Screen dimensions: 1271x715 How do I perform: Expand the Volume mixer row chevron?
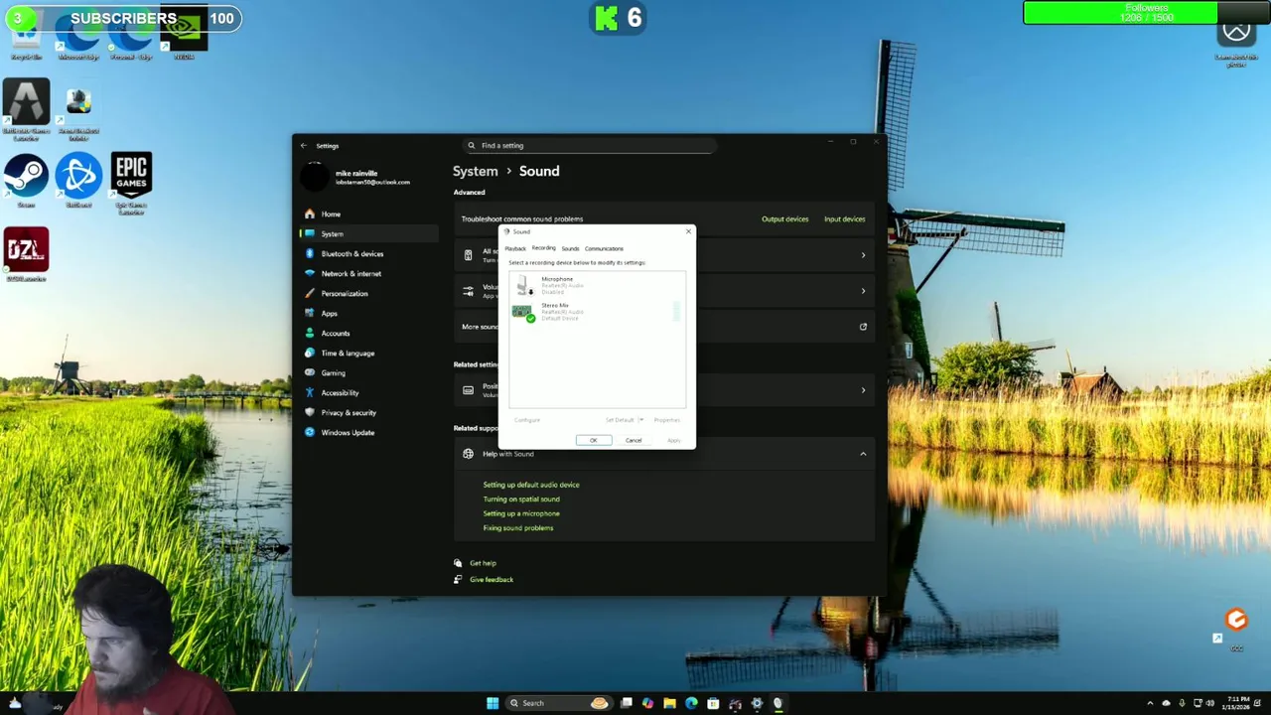tap(863, 291)
